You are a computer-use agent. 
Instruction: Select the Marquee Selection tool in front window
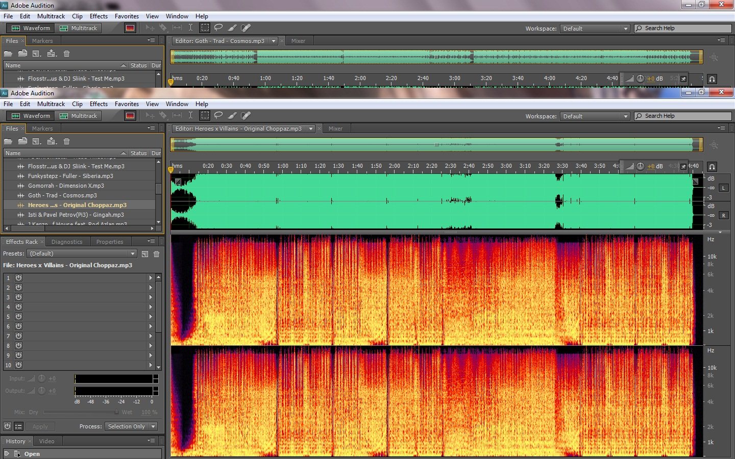[x=205, y=116]
